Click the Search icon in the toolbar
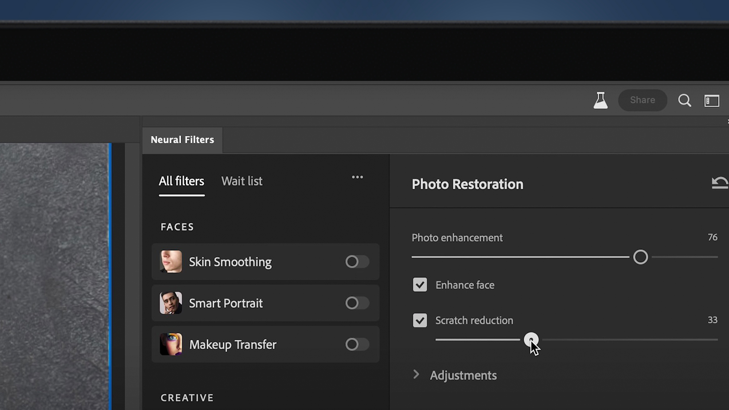 (x=685, y=100)
